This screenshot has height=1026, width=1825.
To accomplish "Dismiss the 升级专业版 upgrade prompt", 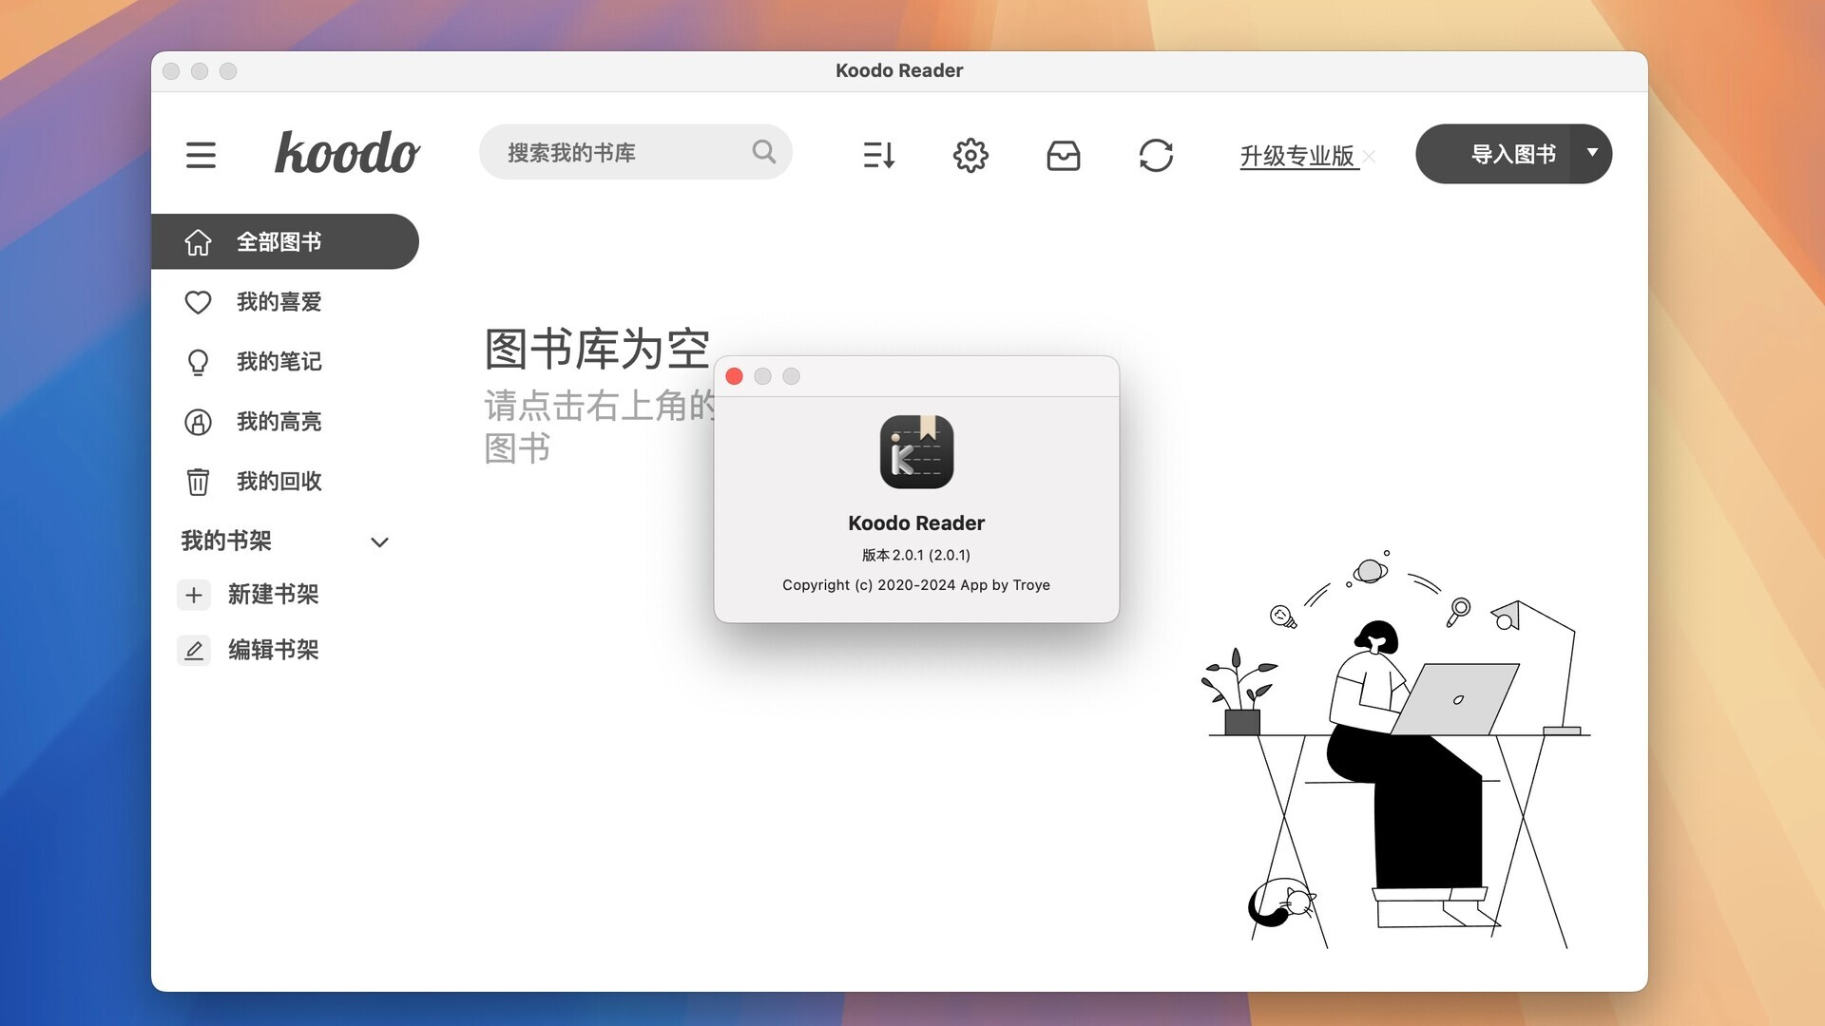I will point(1369,157).
